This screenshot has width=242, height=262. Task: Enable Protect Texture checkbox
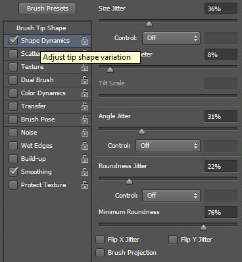[x=13, y=185]
